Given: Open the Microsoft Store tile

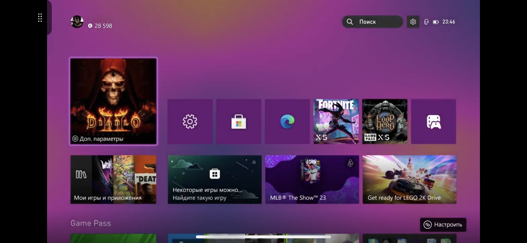Looking at the screenshot, I should [239, 122].
